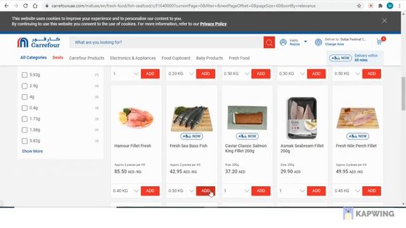This screenshot has width=406, height=228.
Task: Click the NOW badge on Caviar Classic Salmon
Action: tap(247, 136)
